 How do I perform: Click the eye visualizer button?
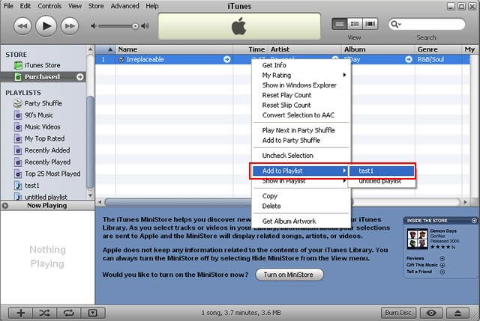pyautogui.click(x=431, y=313)
